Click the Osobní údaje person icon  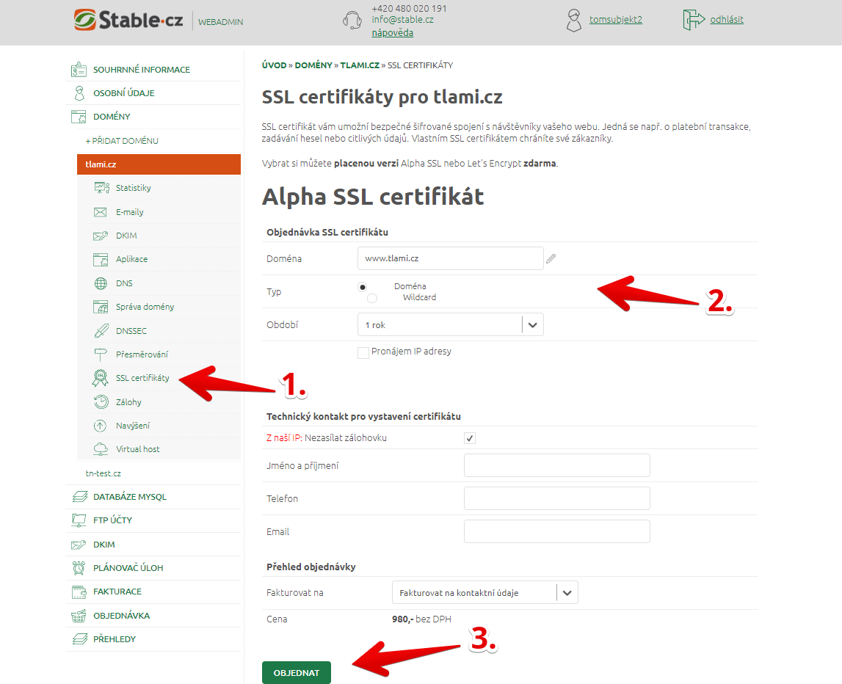pyautogui.click(x=79, y=93)
